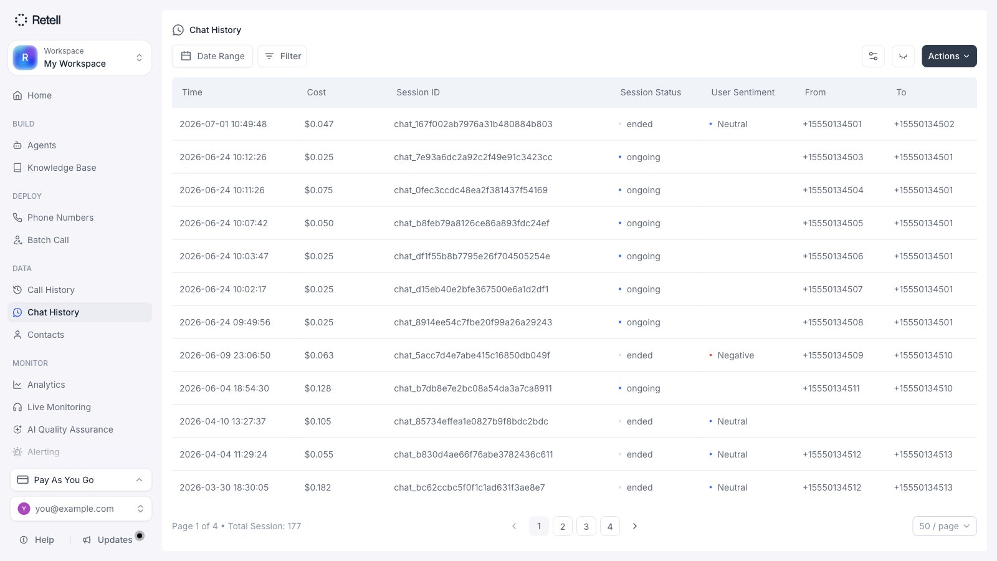Click the Session ID column header
The width and height of the screenshot is (997, 561).
(418, 92)
